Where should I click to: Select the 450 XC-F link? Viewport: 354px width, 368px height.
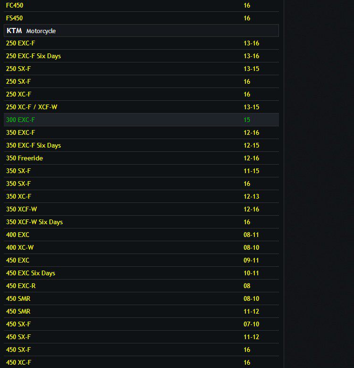tap(18, 362)
